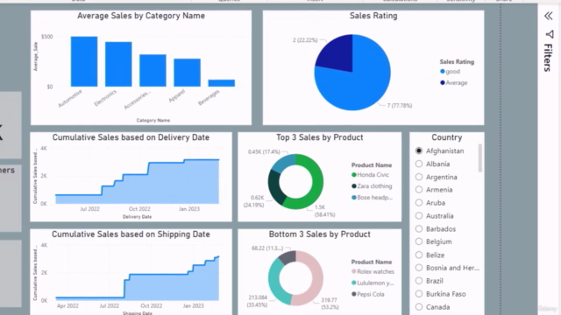
Task: Click the '7 (77.78%)' pie data label
Action: (x=400, y=106)
